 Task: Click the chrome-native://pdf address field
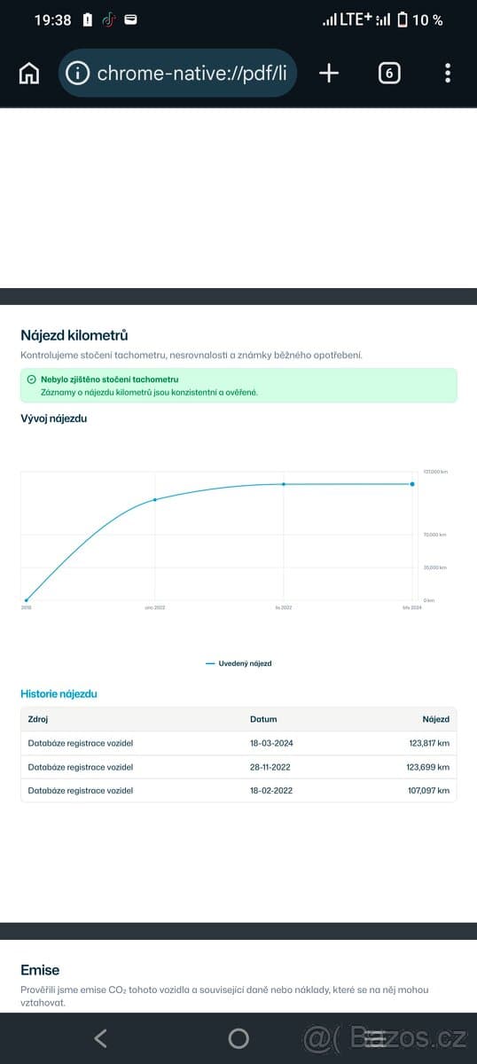click(177, 73)
